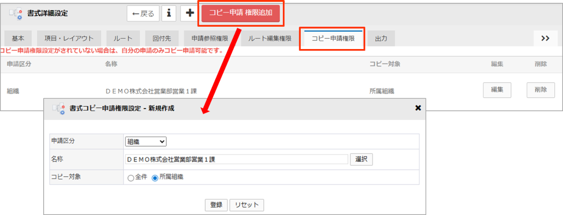Screen dimensions: 563x215
Task: Click the コピー申請 権限追加 button
Action: coord(241,14)
